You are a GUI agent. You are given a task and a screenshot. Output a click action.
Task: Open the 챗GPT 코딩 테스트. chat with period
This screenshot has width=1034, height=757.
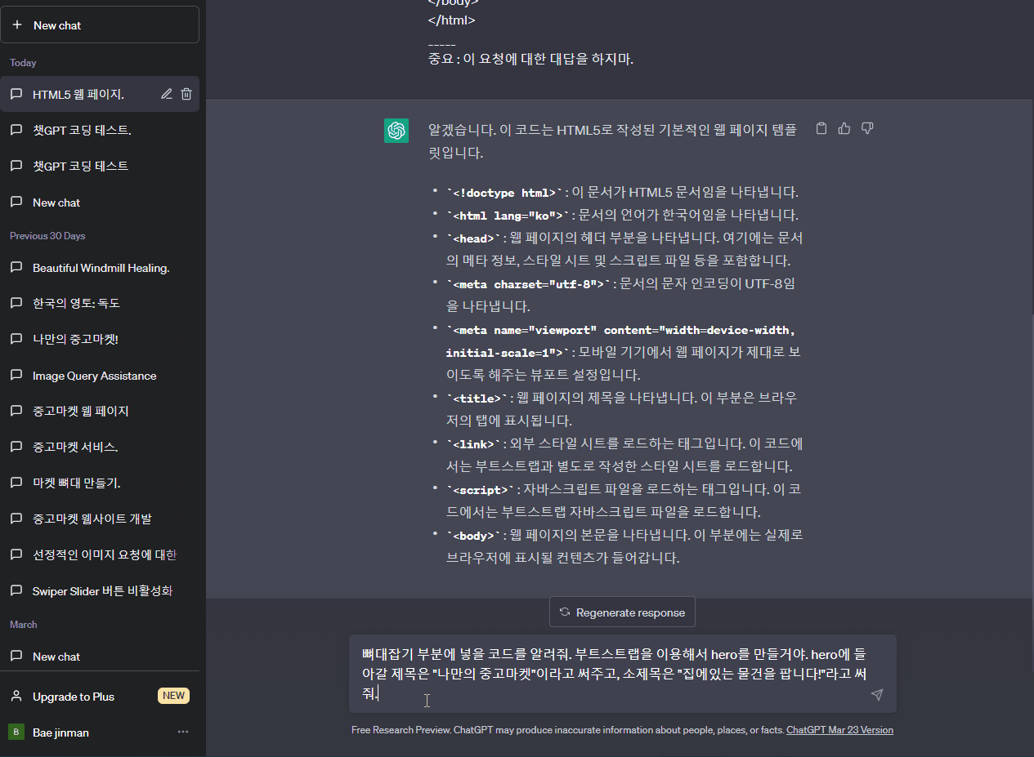100,130
